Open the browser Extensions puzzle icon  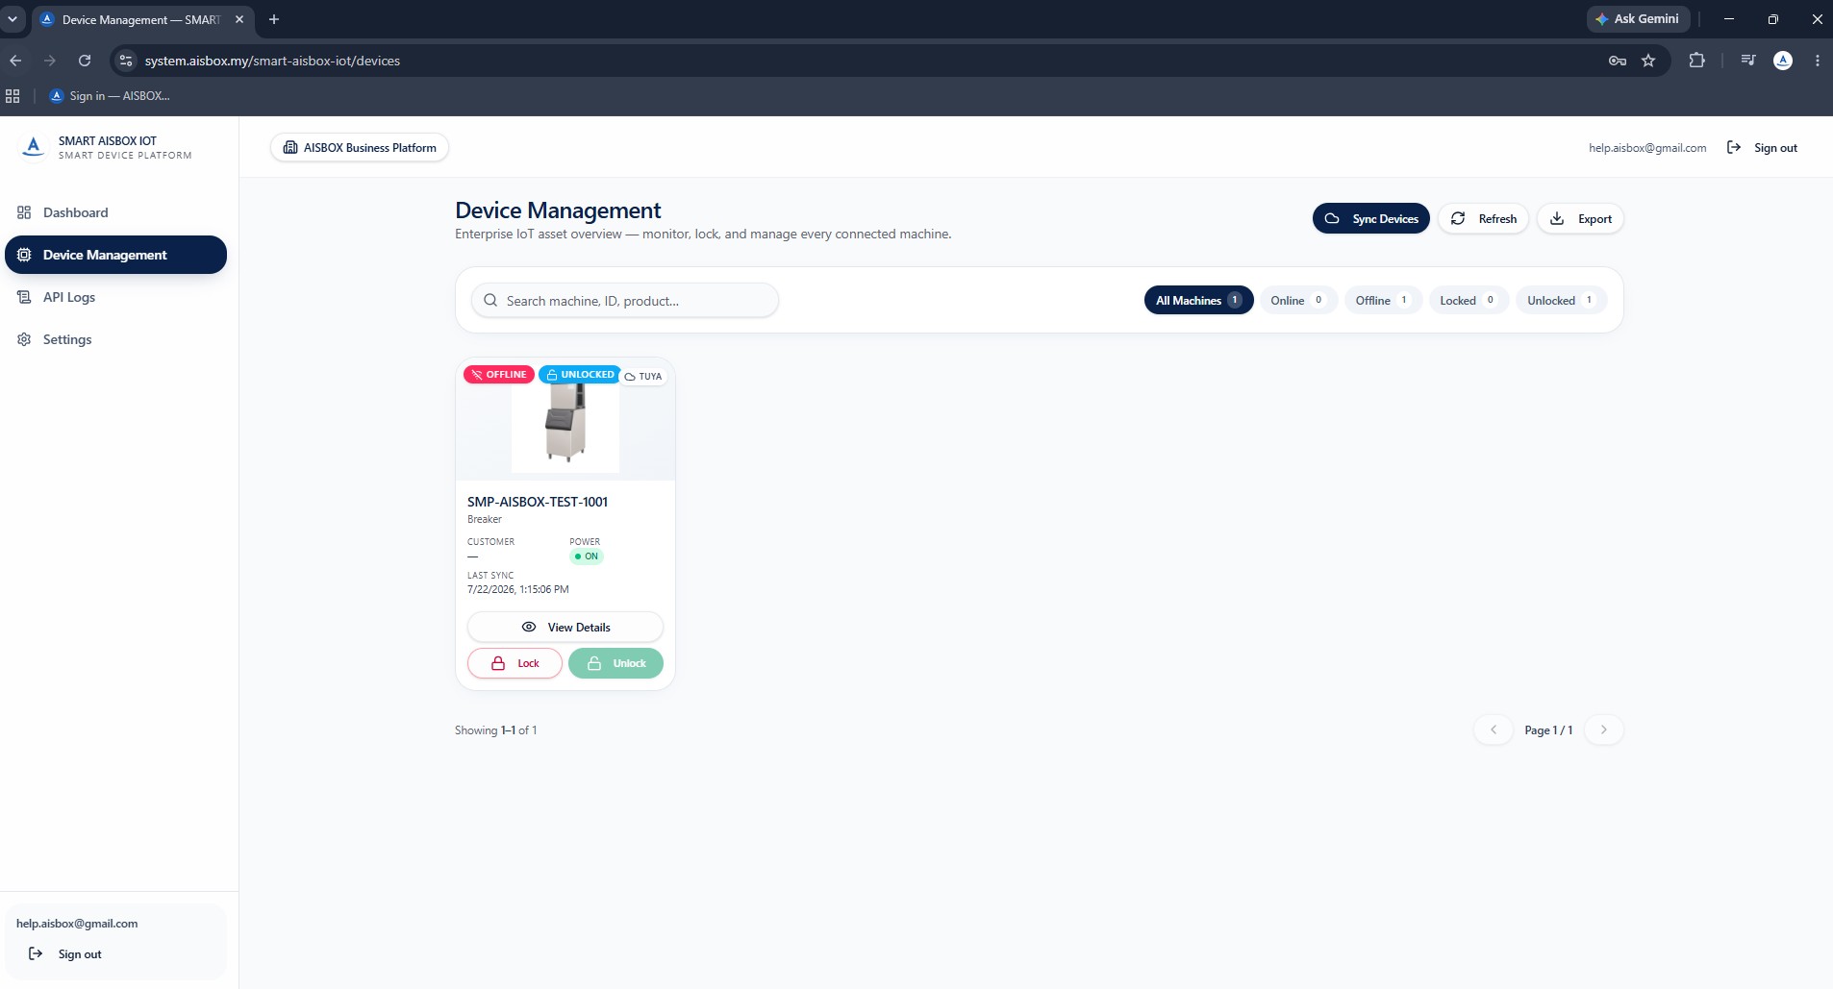(1696, 61)
